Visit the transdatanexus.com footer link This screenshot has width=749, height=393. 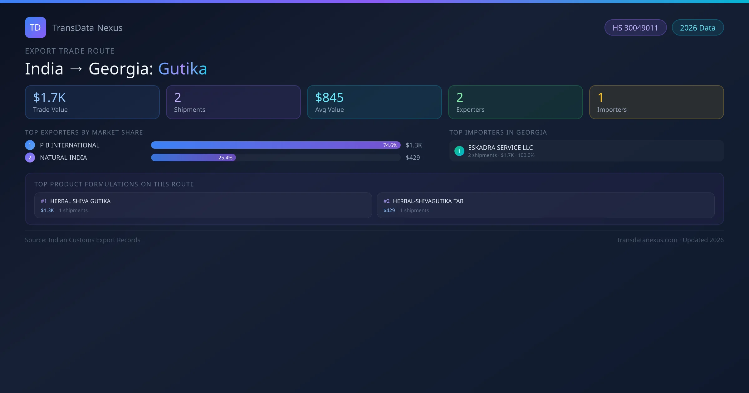[x=647, y=240]
